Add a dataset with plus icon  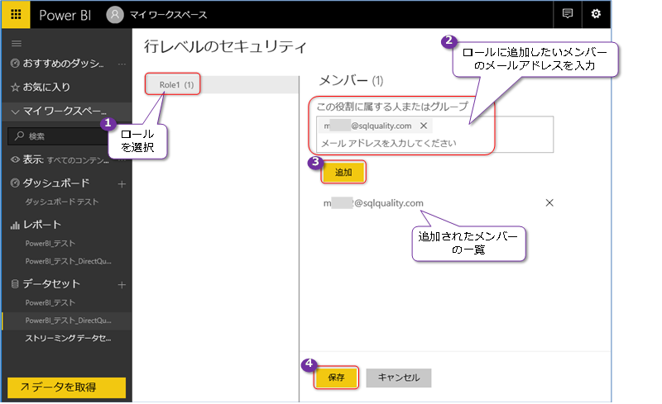(x=122, y=285)
